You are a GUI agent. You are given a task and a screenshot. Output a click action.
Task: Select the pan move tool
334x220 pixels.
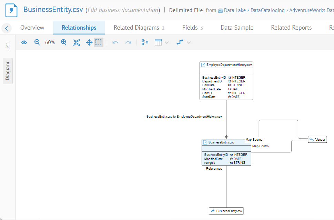(89, 42)
